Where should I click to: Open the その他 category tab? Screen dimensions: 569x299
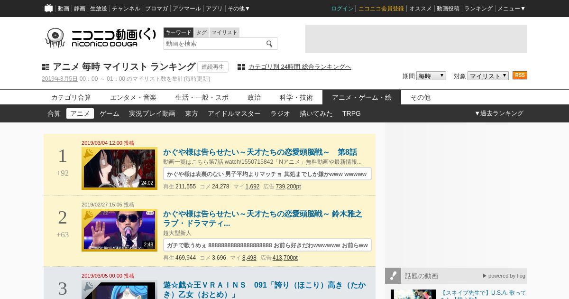(x=421, y=97)
